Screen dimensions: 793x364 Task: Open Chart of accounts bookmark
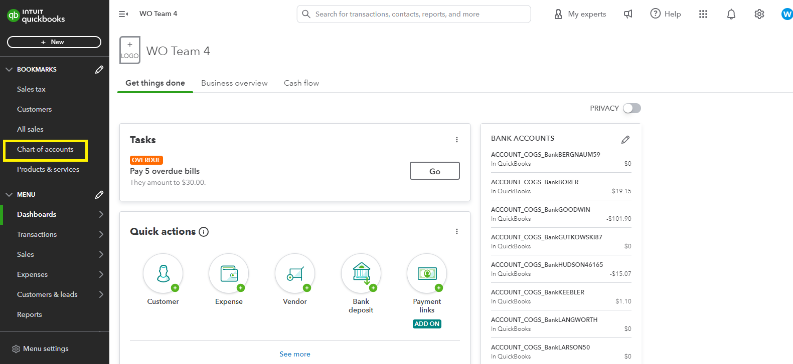pyautogui.click(x=45, y=149)
